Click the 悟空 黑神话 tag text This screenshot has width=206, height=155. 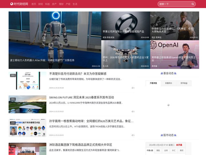coord(156,37)
